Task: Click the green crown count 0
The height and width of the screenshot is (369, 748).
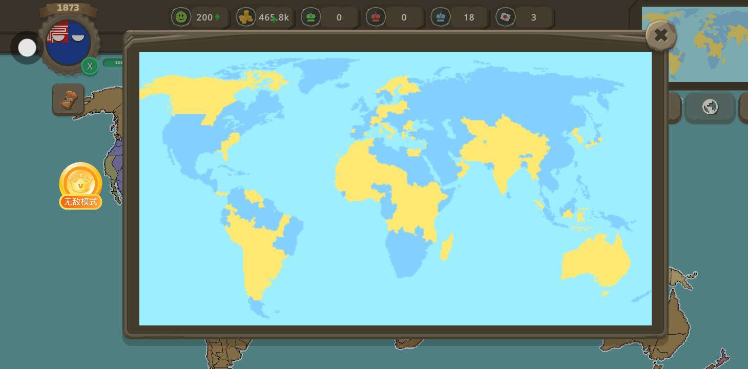Action: tap(339, 17)
